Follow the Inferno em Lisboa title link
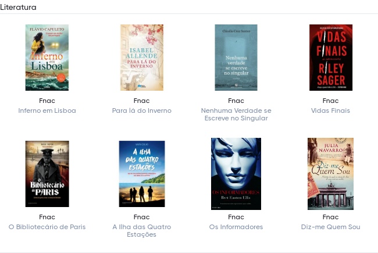This screenshot has width=378, height=253. 47,111
